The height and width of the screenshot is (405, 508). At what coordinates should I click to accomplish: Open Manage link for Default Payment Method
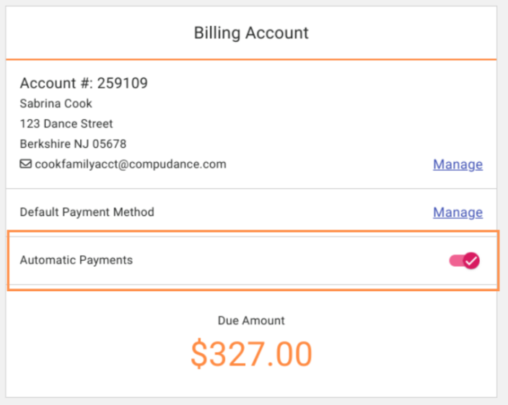pos(457,213)
